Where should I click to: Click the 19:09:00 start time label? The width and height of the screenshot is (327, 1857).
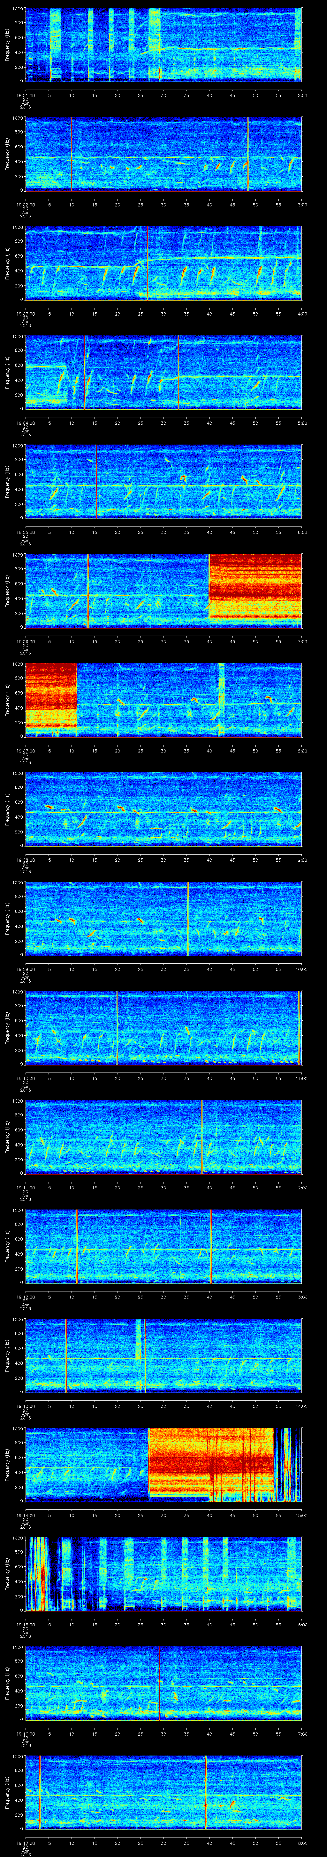(25, 968)
